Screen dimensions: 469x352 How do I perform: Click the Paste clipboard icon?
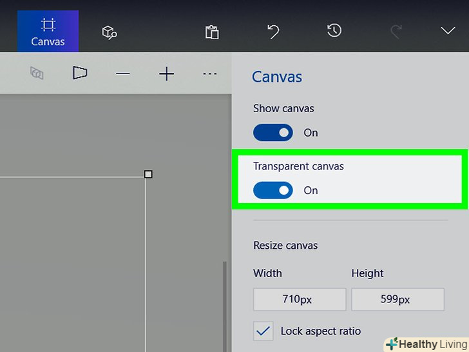tap(211, 32)
